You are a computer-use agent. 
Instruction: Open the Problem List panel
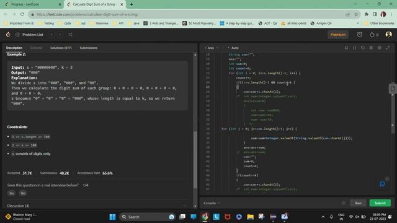click(x=29, y=35)
